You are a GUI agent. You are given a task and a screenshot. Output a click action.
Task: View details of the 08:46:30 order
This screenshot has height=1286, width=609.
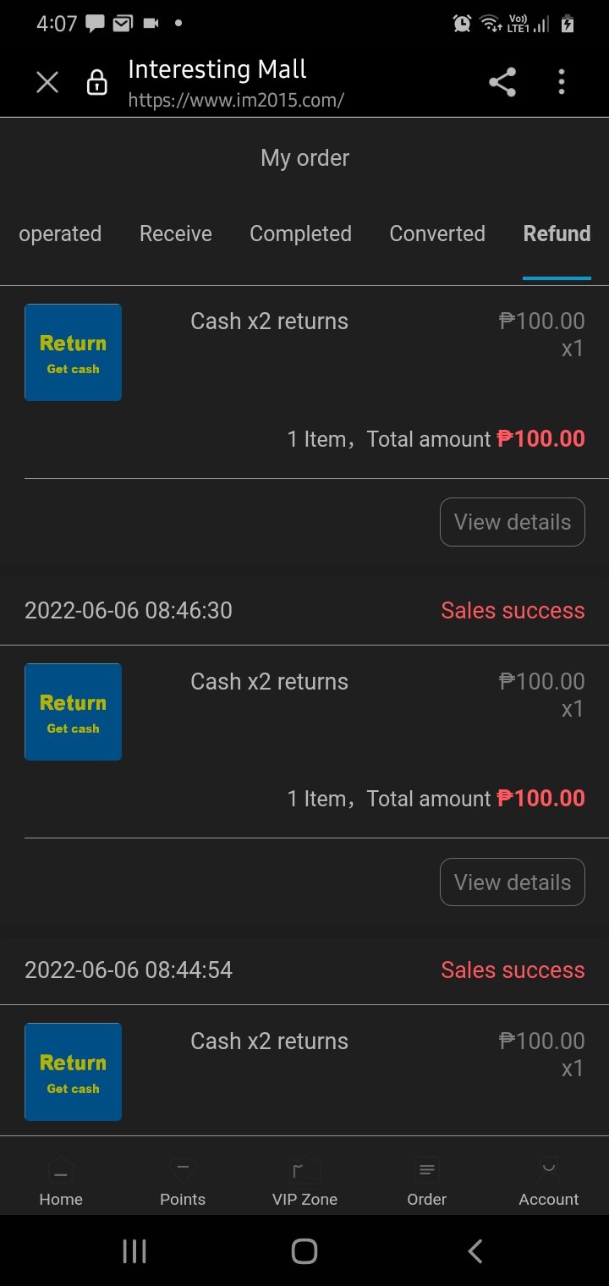(513, 882)
